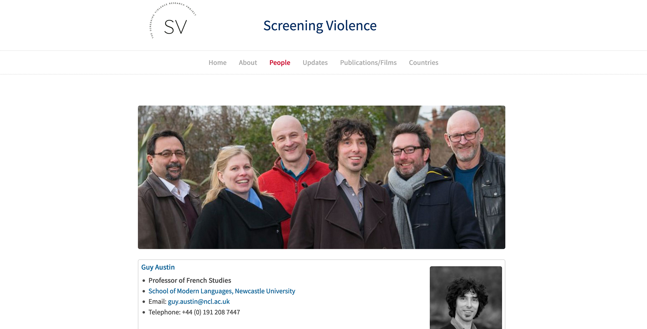The height and width of the screenshot is (329, 647).
Task: Click the man in the black leather jacket
Action: (475, 175)
